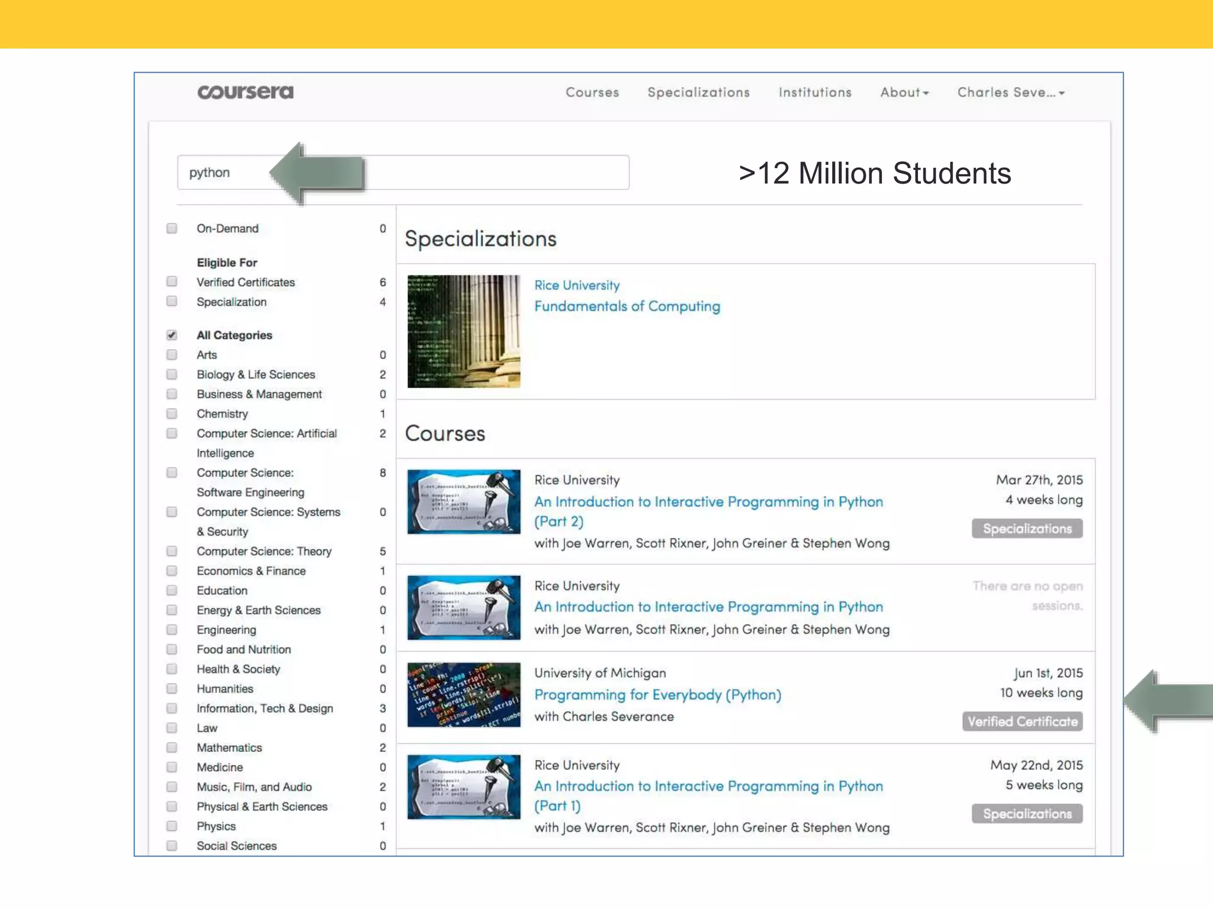Select the Engineering checkbox
This screenshot has height=910, width=1213.
coord(172,630)
